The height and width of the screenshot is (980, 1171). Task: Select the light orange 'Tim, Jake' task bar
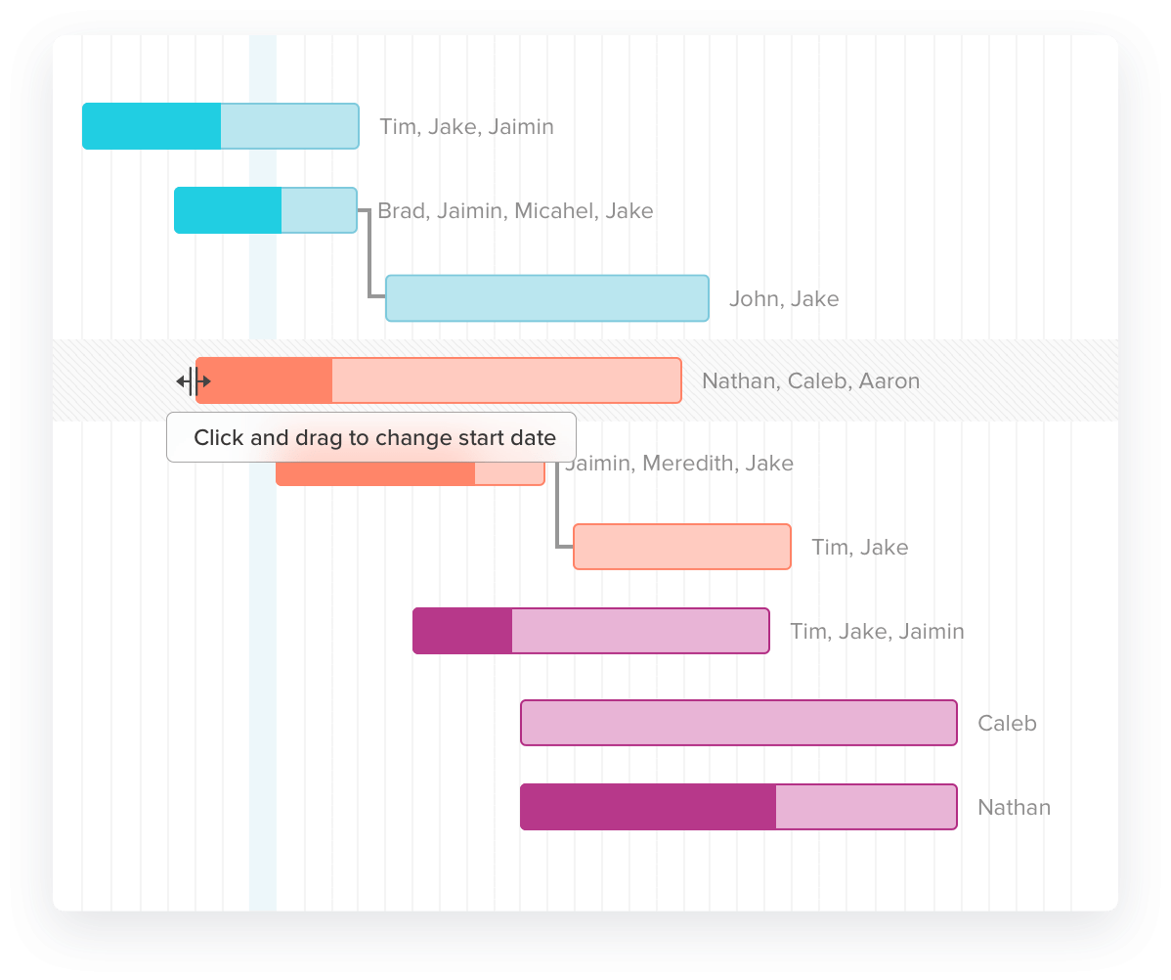coord(681,547)
